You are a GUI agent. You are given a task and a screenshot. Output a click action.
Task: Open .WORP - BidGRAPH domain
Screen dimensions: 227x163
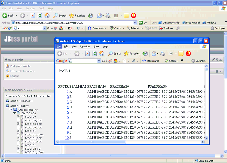[21, 101]
